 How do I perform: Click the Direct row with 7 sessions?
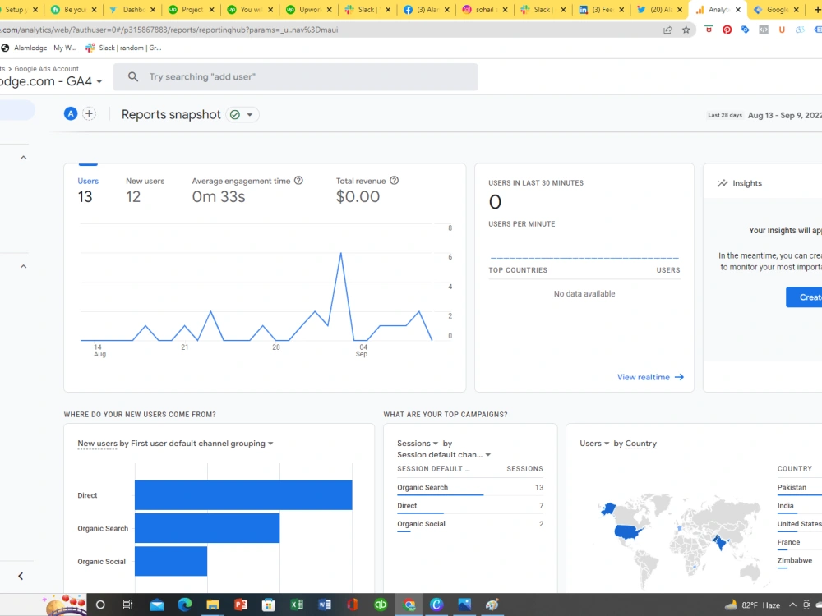coord(469,506)
